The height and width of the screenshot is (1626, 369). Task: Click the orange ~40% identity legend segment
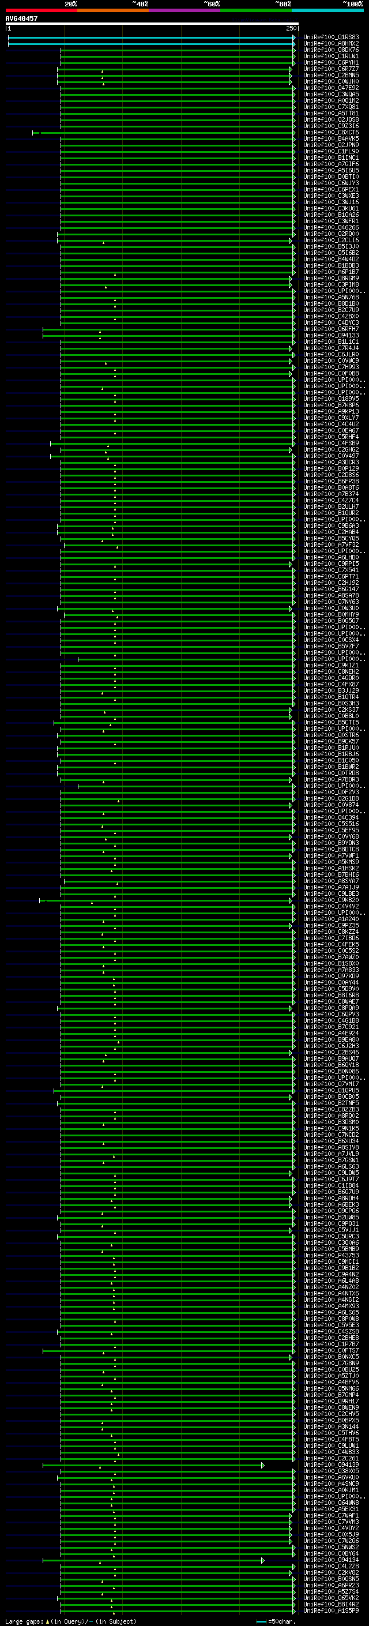tap(113, 11)
